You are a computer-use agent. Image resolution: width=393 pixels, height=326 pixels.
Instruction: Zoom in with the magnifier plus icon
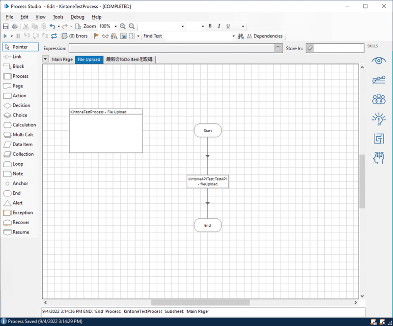122,26
